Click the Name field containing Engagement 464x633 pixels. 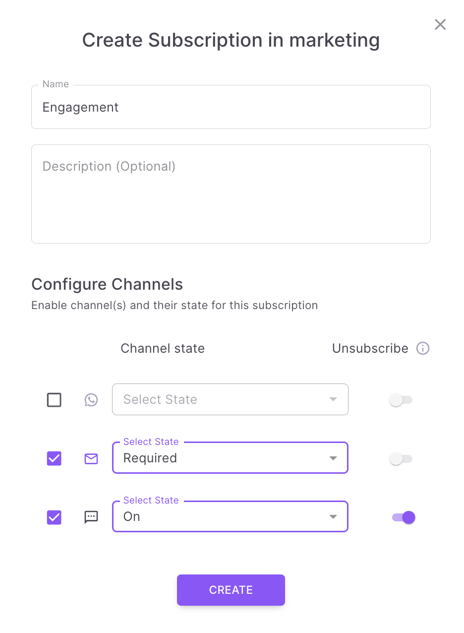(x=231, y=108)
